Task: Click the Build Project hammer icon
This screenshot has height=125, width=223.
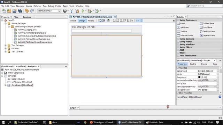Action: (71, 11)
